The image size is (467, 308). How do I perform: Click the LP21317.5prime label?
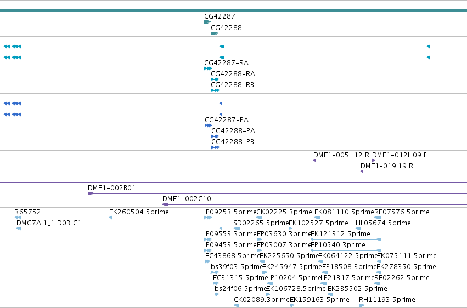(347, 278)
